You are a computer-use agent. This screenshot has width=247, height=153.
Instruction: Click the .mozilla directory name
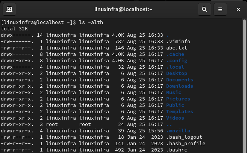(178, 131)
